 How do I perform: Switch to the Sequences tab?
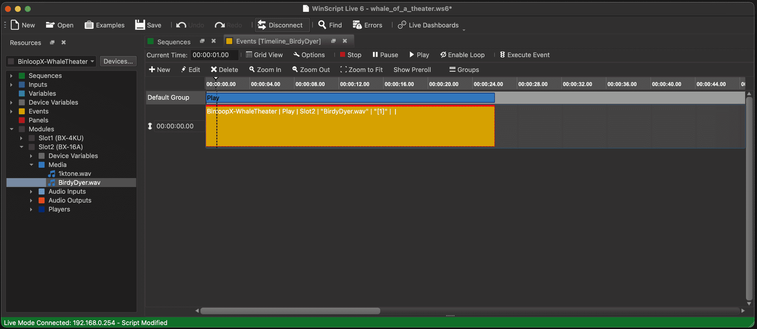click(x=173, y=42)
